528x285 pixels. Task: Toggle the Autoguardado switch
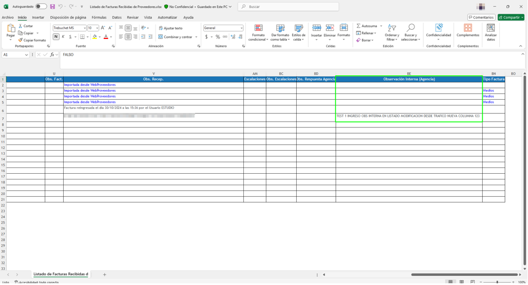pos(41,7)
